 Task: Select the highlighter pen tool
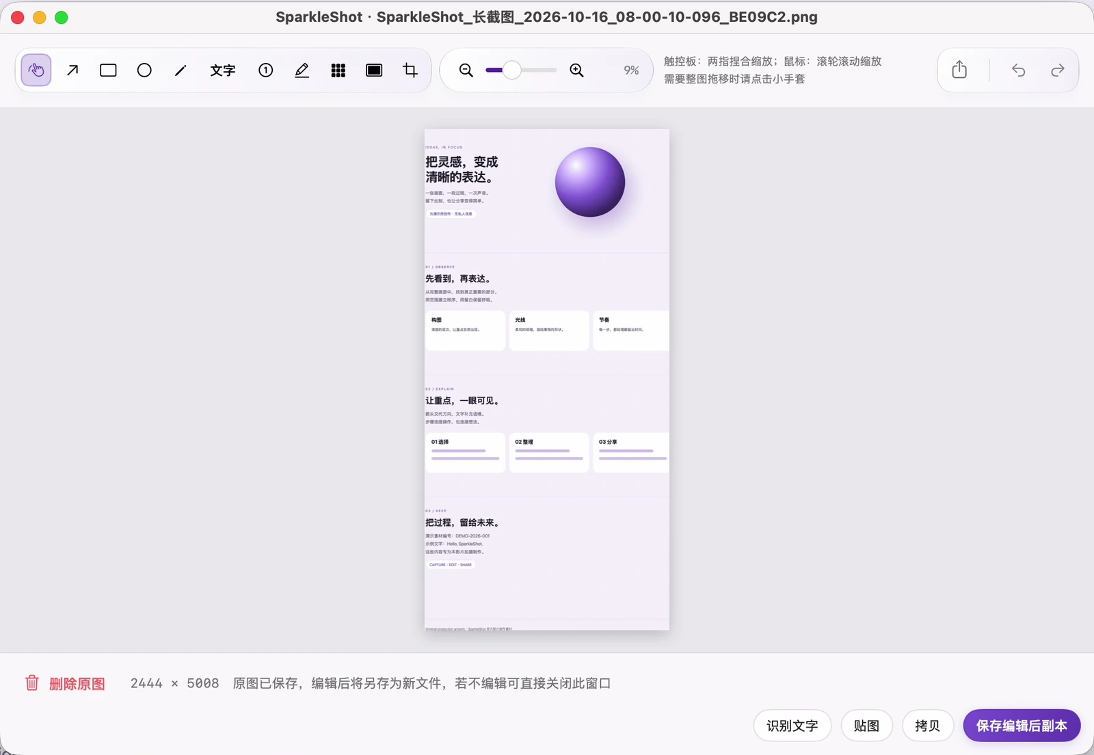coord(302,70)
